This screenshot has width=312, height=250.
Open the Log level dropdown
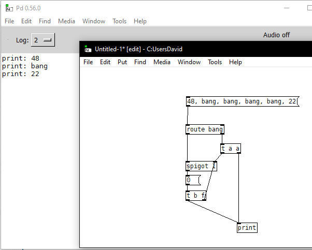[42, 40]
